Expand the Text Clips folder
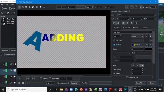The width and height of the screenshot is (164, 92). tap(2, 21)
